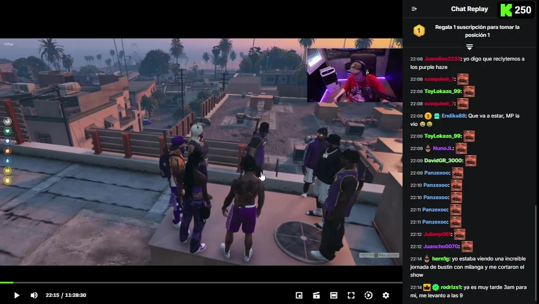Open hern1g's username
539x304 pixels.
coord(440,258)
